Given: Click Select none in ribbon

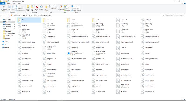Looking at the screenshot, I should 75,8.
